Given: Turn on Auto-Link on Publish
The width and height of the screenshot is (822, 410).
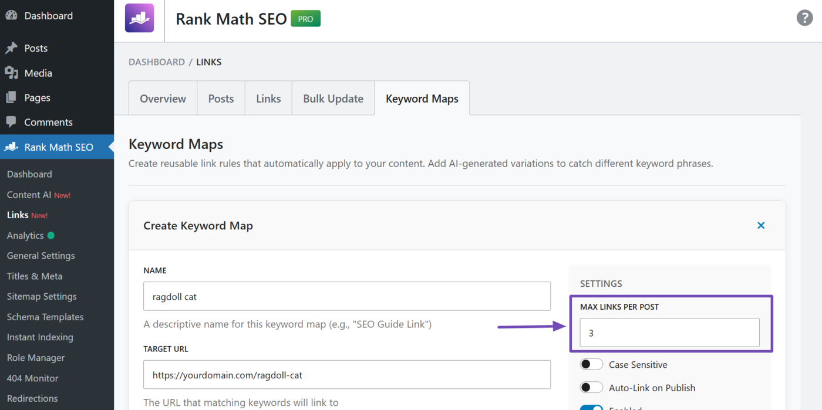Looking at the screenshot, I should pos(591,387).
